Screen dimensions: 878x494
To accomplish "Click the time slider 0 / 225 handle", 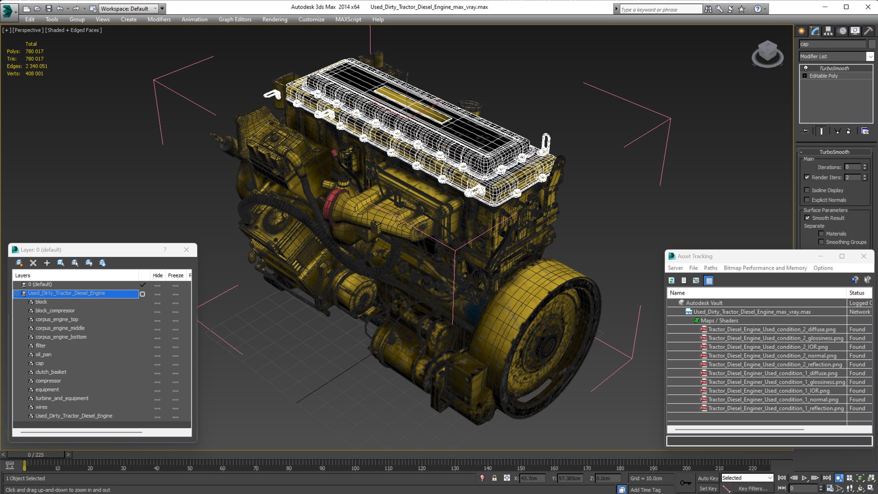I will pos(36,455).
